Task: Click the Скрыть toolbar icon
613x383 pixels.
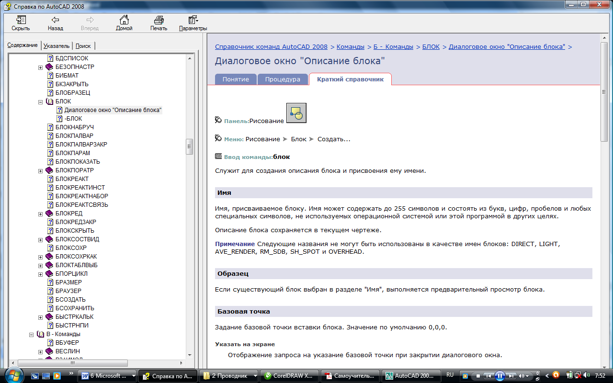Action: 21,20
